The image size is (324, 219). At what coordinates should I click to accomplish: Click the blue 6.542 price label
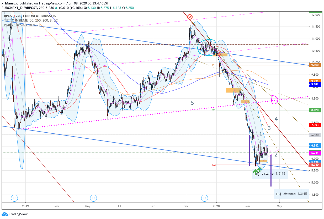point(315,145)
